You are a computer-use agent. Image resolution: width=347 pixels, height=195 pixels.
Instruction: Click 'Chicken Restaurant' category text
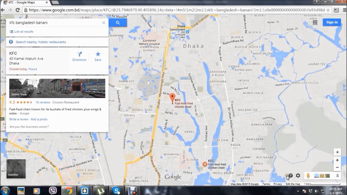(66, 102)
